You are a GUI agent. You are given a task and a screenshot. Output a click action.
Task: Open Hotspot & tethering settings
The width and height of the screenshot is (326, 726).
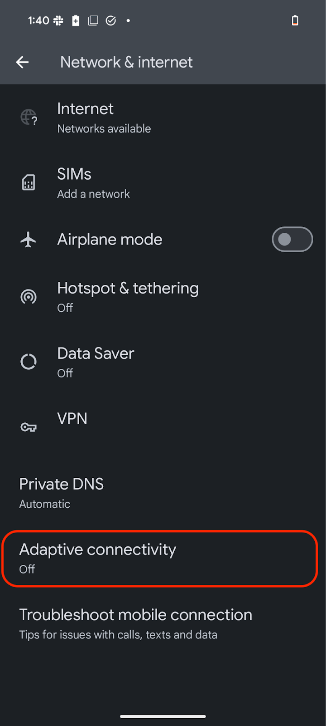coord(128,297)
